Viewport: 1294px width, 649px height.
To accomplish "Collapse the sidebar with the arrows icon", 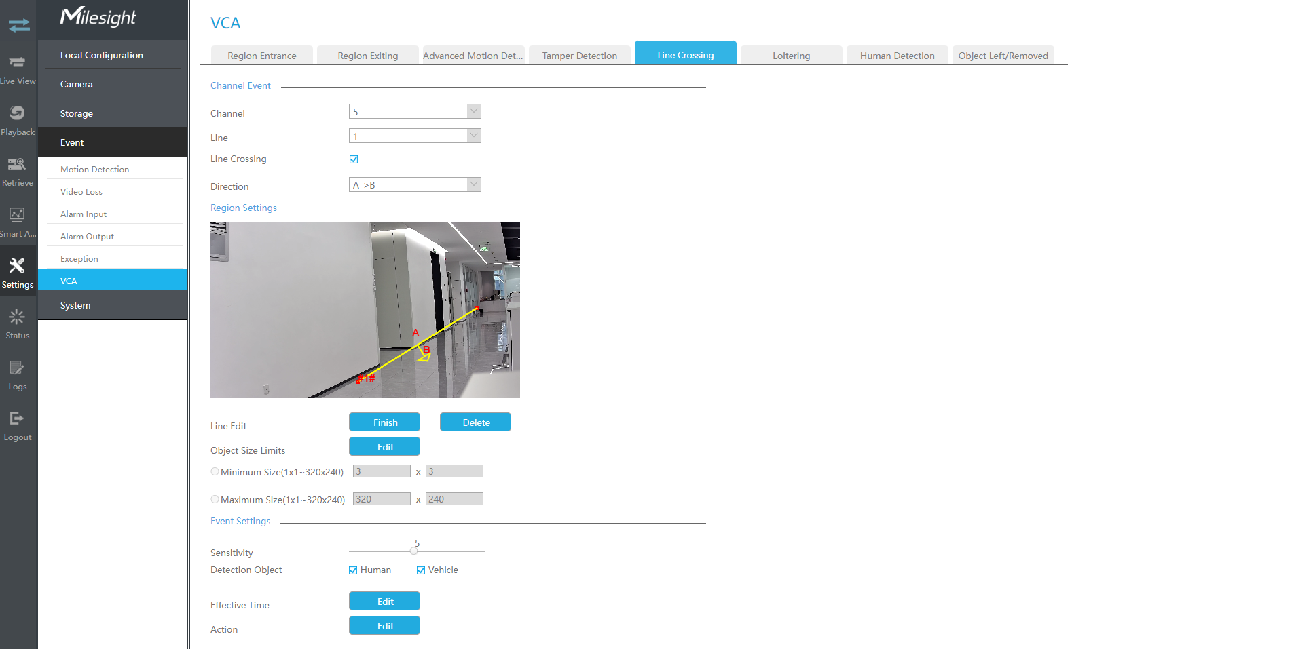I will click(19, 25).
